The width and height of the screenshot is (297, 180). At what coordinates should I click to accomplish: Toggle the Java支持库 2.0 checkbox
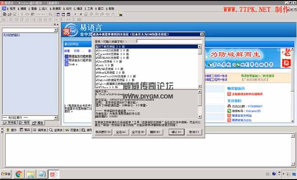[97, 62]
